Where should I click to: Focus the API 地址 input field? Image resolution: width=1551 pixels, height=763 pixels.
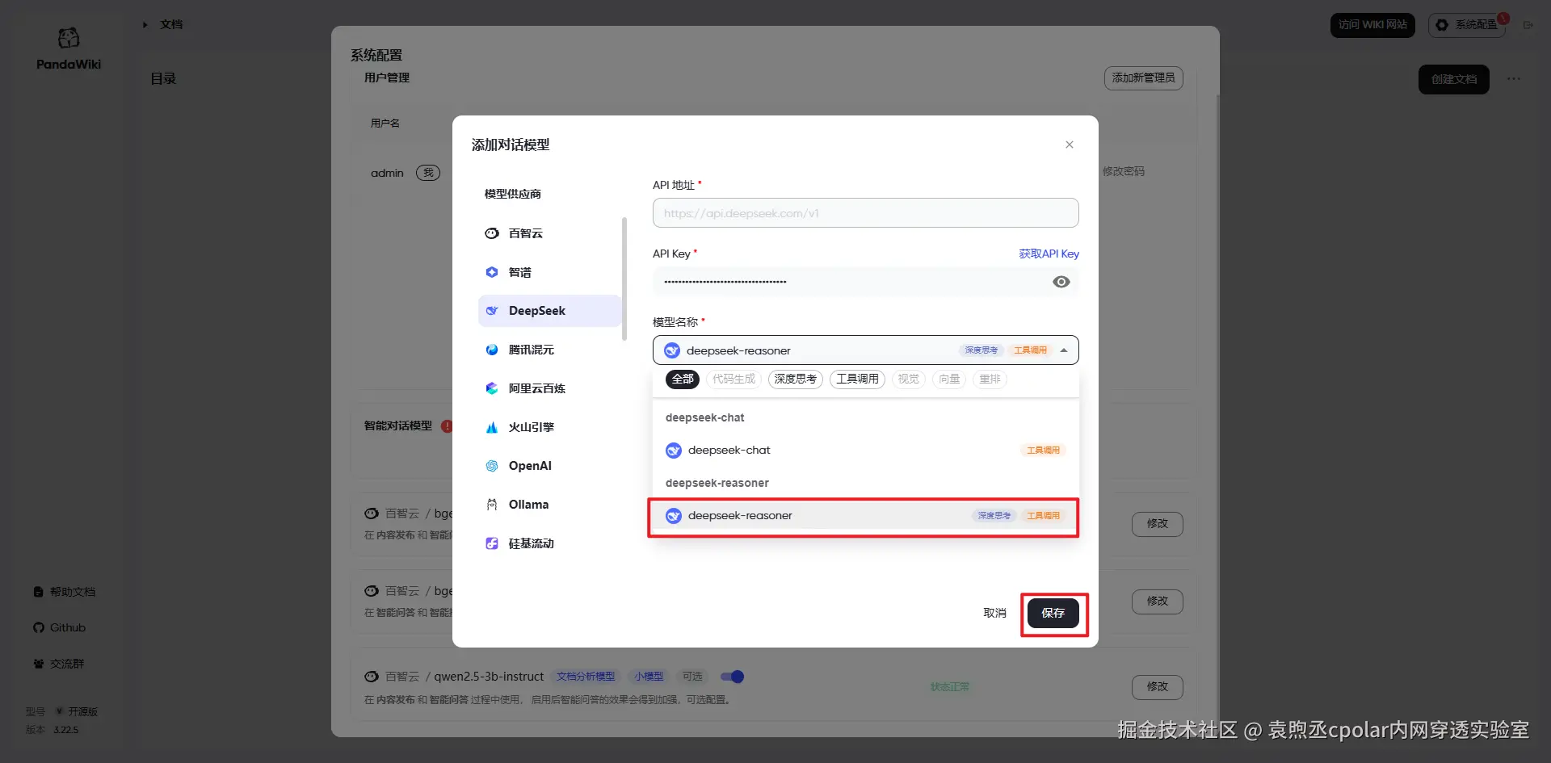coord(865,213)
